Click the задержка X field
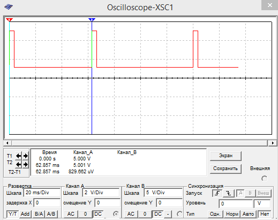 click(x=47, y=203)
